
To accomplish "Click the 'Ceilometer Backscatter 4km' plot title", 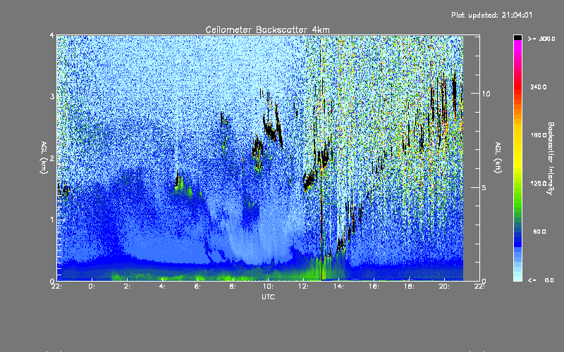I will pyautogui.click(x=267, y=30).
